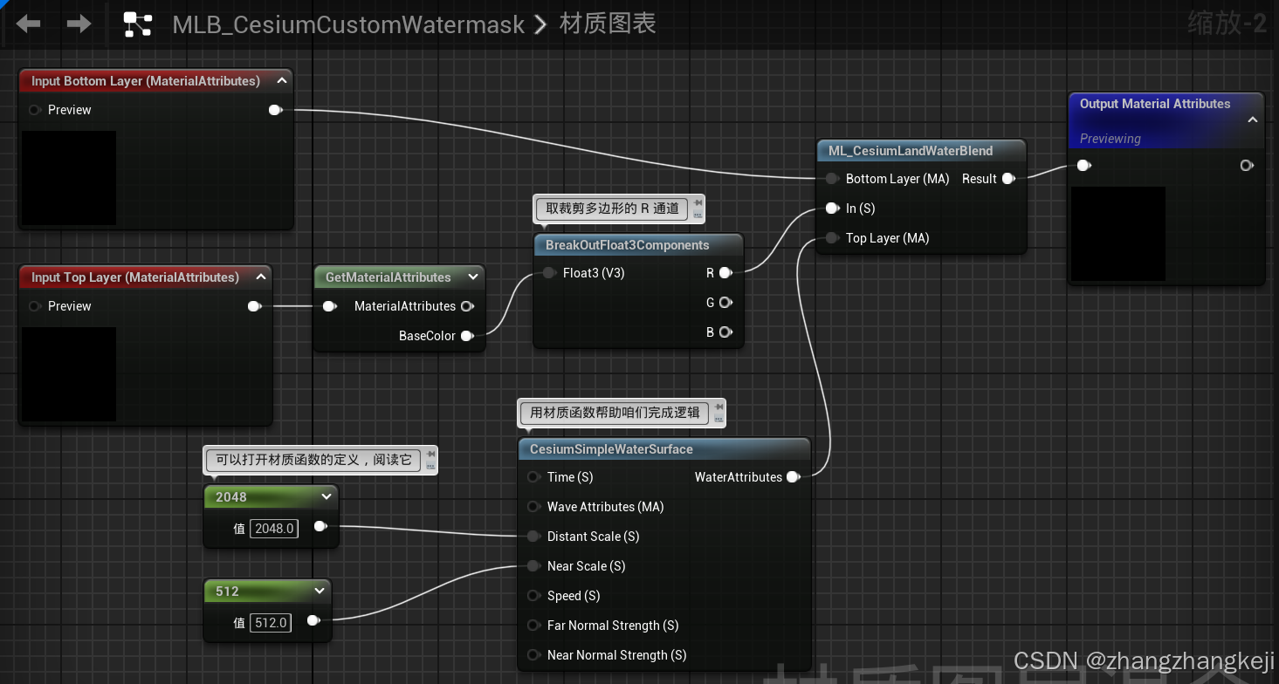Click Input Bottom Layer output pin
This screenshot has height=684, width=1279.
[x=276, y=110]
